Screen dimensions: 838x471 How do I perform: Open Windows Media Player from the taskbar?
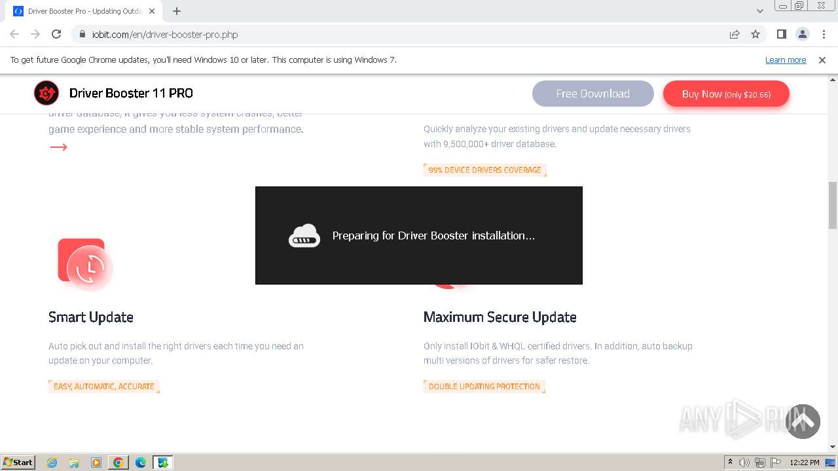(96, 462)
